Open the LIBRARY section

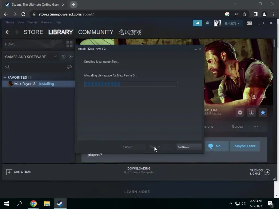point(60,32)
